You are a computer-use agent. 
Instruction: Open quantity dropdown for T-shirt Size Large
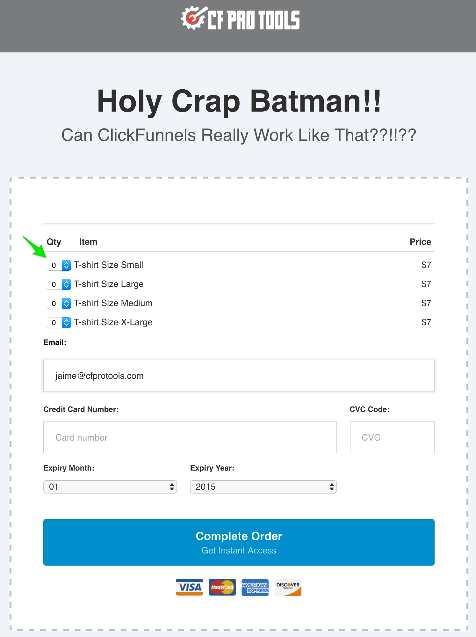59,284
